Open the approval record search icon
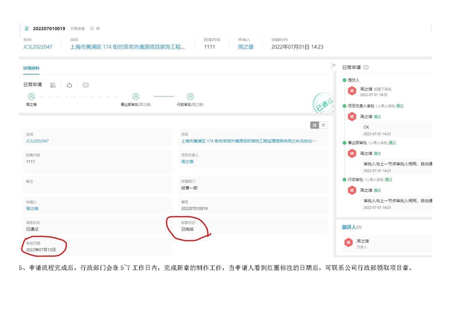Screen dimensions: 452x319 pos(53,85)
